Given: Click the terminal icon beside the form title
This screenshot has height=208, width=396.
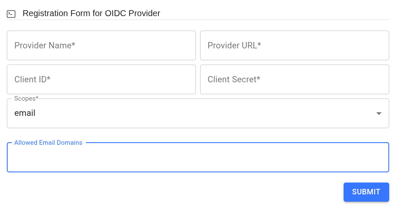Looking at the screenshot, I should tap(11, 14).
